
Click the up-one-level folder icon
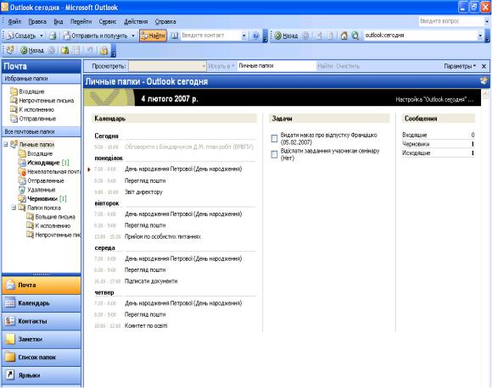(x=65, y=50)
